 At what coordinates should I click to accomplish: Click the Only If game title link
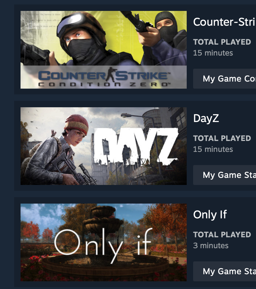click(210, 215)
